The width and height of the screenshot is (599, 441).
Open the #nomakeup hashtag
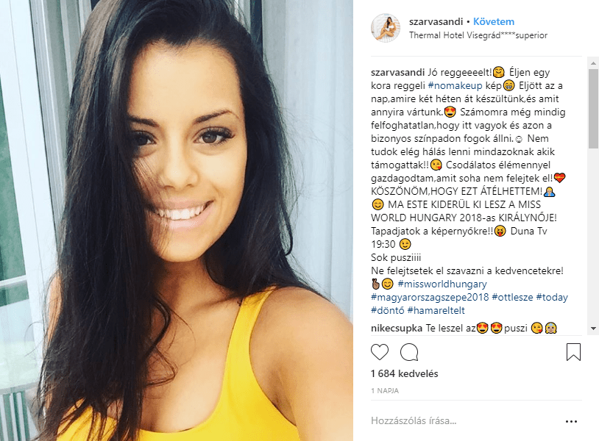pos(455,85)
